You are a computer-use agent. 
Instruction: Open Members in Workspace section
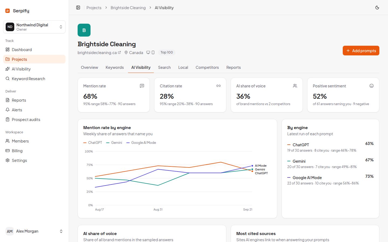34,141
